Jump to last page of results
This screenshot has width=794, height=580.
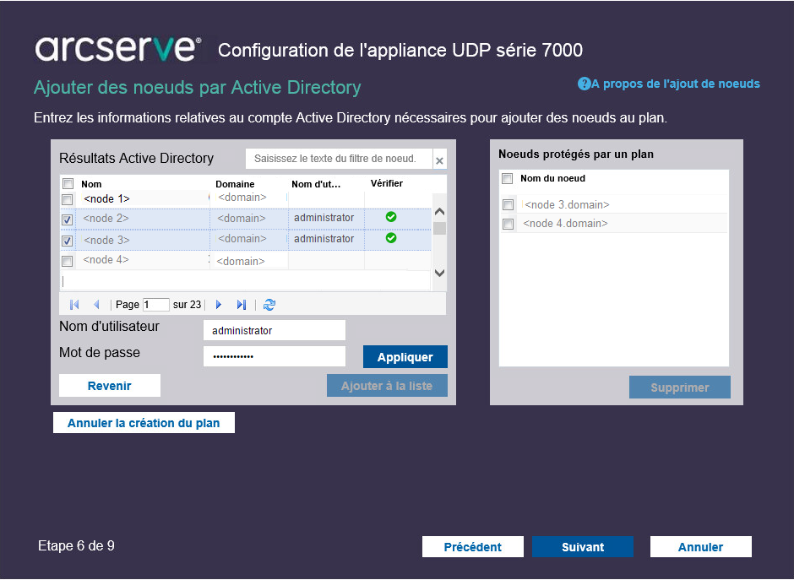click(242, 305)
